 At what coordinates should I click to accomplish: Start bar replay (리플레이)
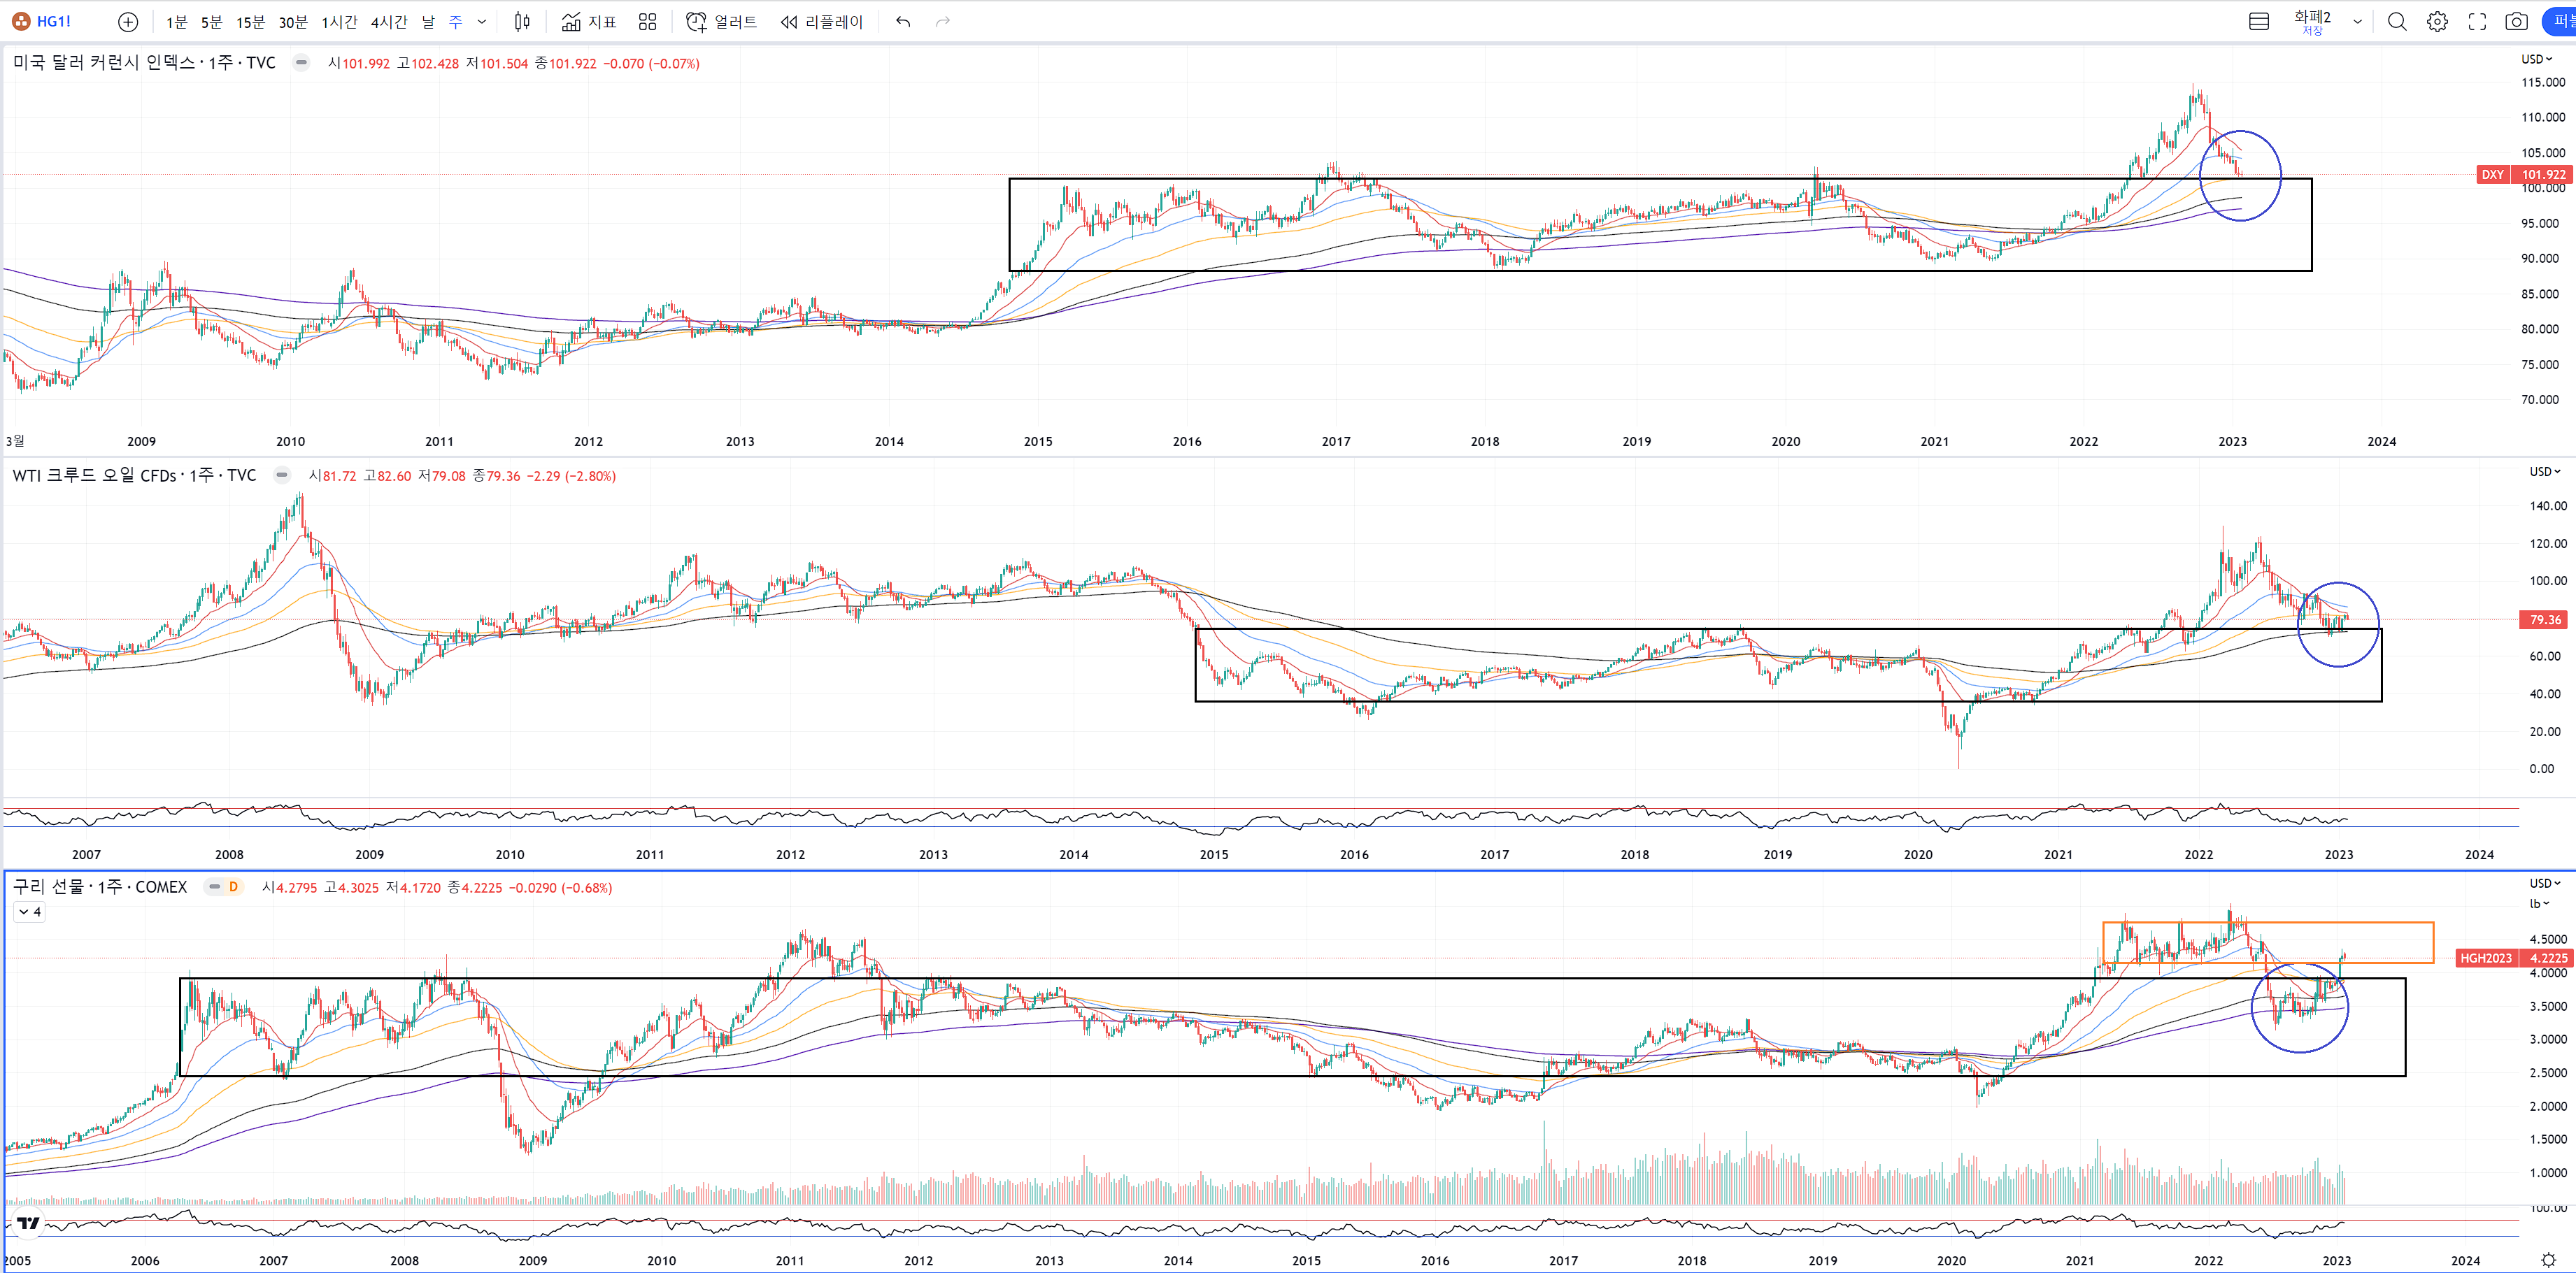(821, 21)
